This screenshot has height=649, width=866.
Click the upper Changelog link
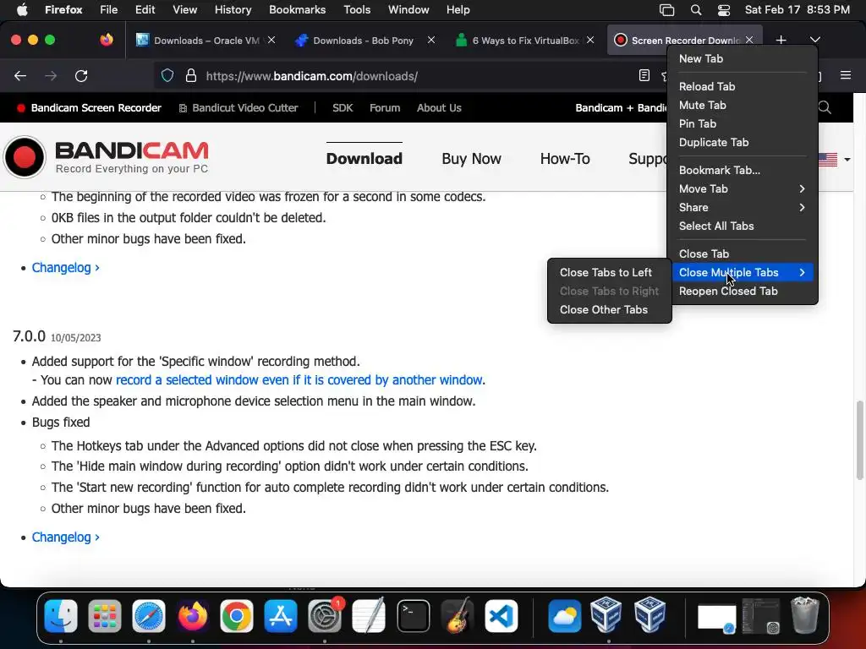pos(66,268)
